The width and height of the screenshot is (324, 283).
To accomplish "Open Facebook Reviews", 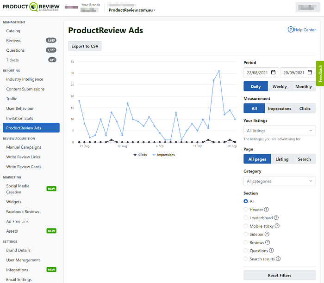I will click(x=31, y=211).
